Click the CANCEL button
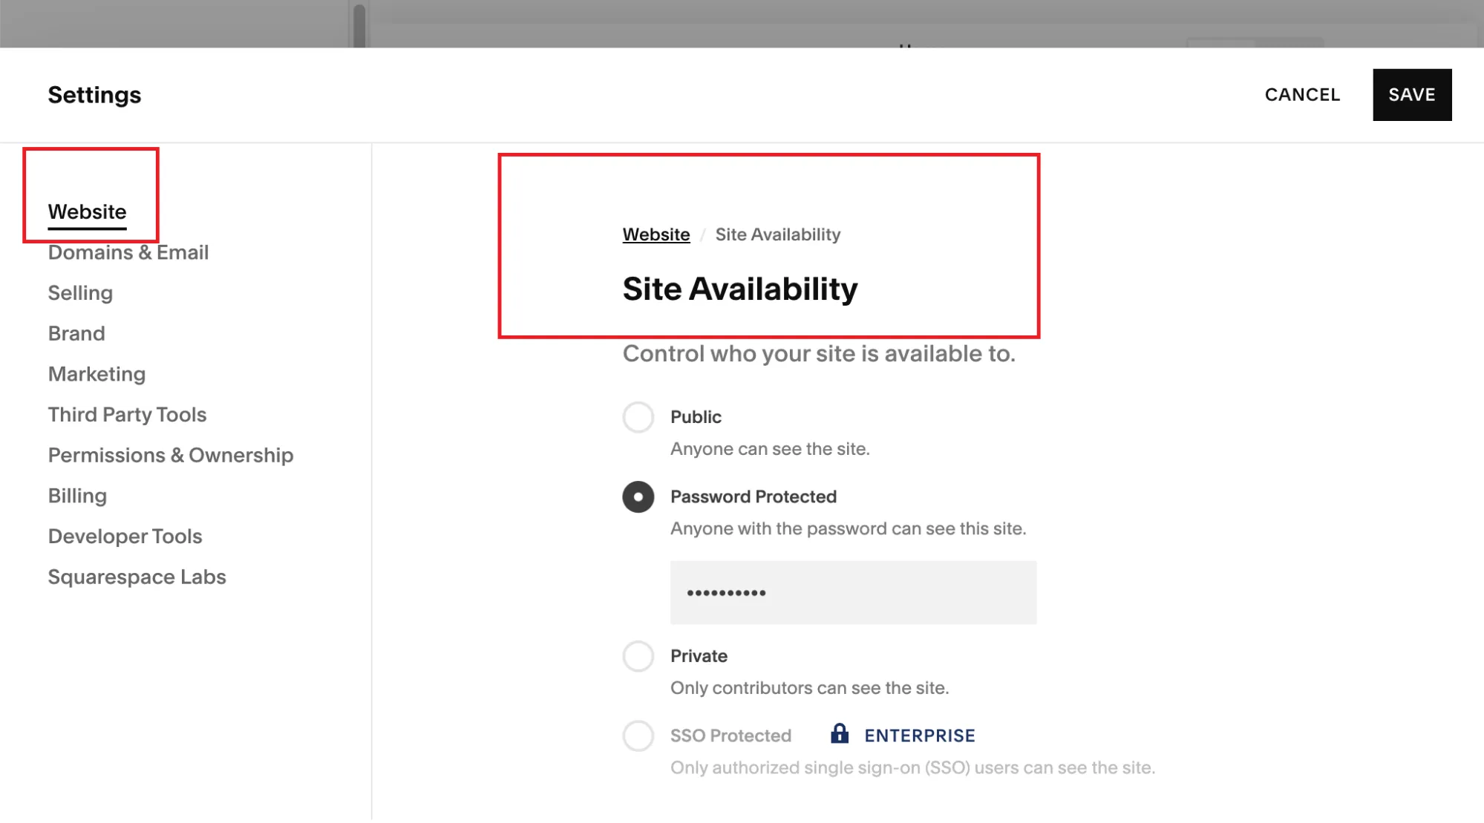Viewport: 1484px width, 823px height. [1303, 94]
